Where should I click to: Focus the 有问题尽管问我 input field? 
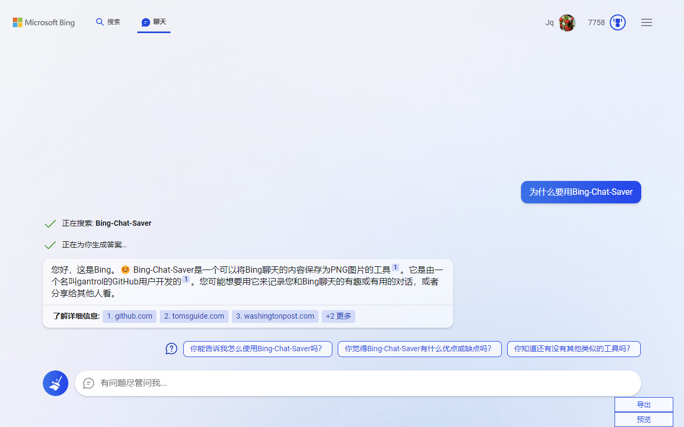[x=357, y=383]
